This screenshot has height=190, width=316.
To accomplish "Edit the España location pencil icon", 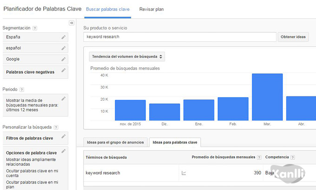I will 64,37.
